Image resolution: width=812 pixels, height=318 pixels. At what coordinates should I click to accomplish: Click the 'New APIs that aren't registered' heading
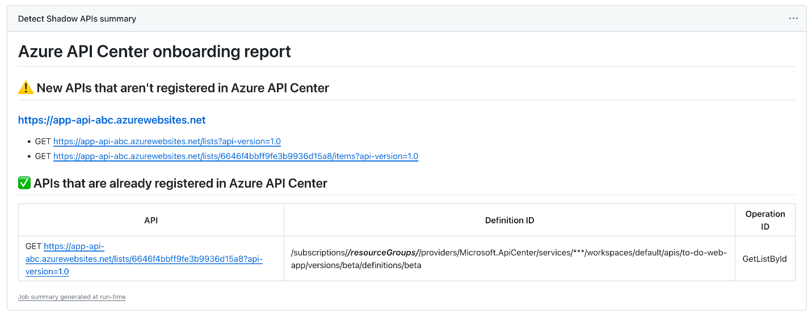pyautogui.click(x=183, y=88)
